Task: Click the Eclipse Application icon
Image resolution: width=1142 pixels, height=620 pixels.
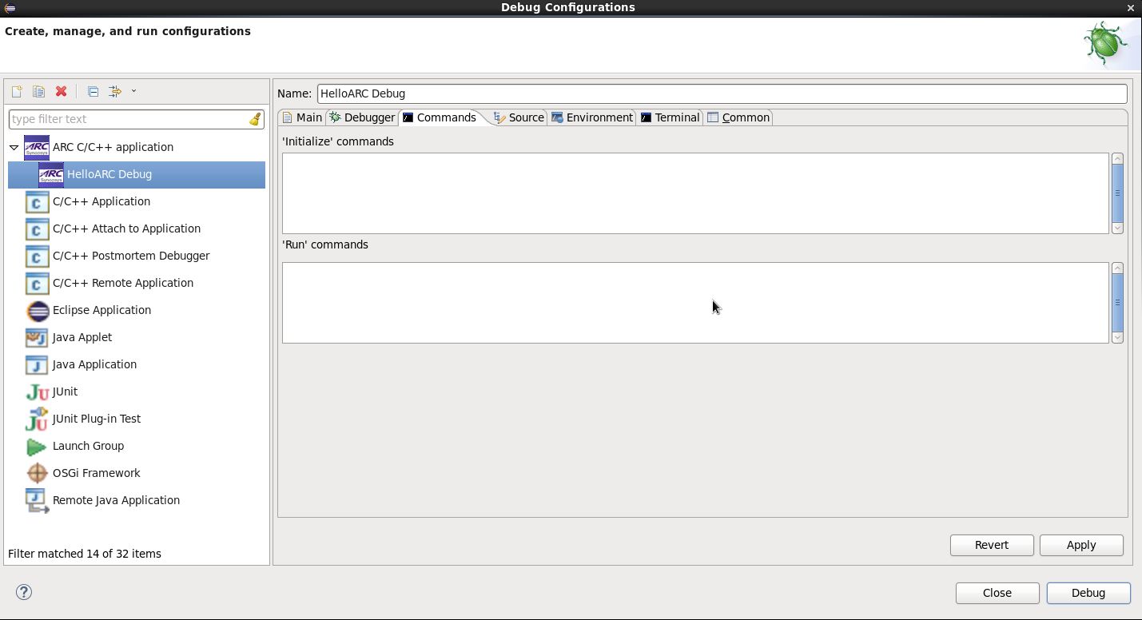Action: point(38,310)
